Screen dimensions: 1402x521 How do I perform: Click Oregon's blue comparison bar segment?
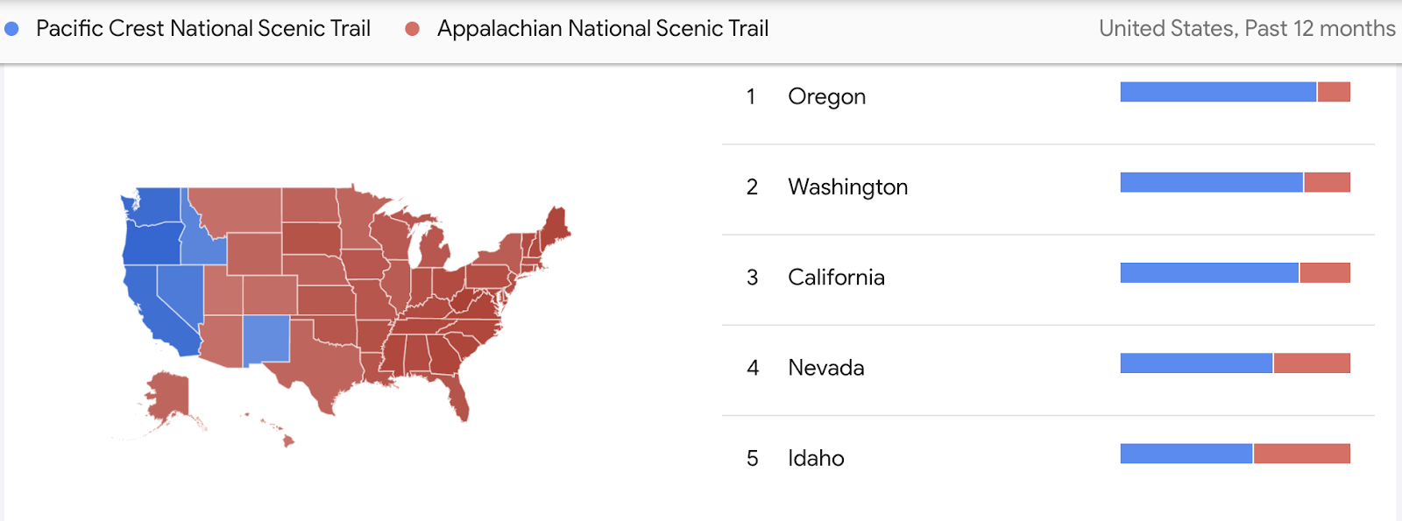click(1218, 92)
